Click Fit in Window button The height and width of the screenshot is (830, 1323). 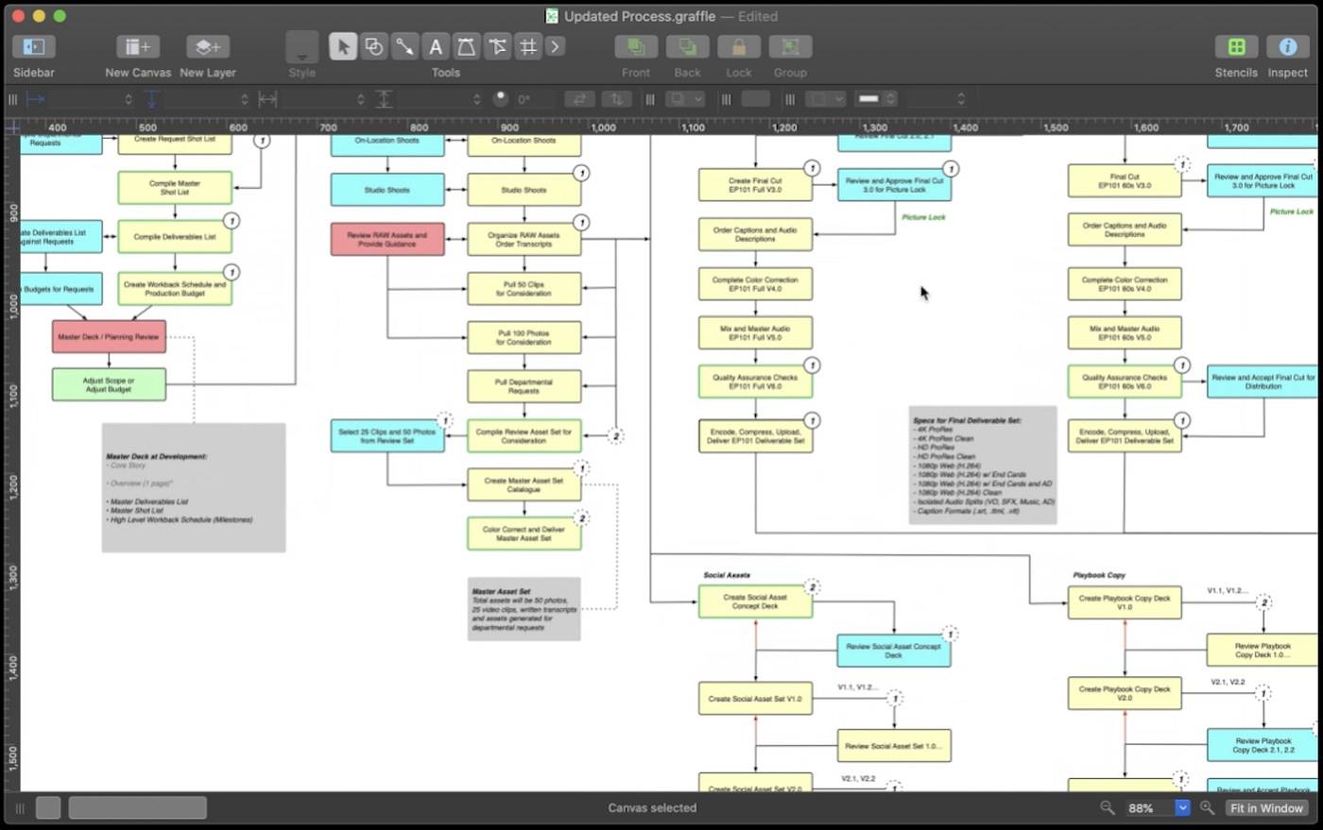1266,808
